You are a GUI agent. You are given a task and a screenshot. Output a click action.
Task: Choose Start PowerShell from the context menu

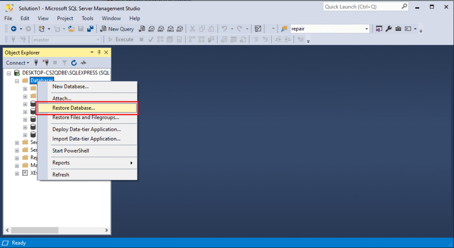pyautogui.click(x=87, y=151)
